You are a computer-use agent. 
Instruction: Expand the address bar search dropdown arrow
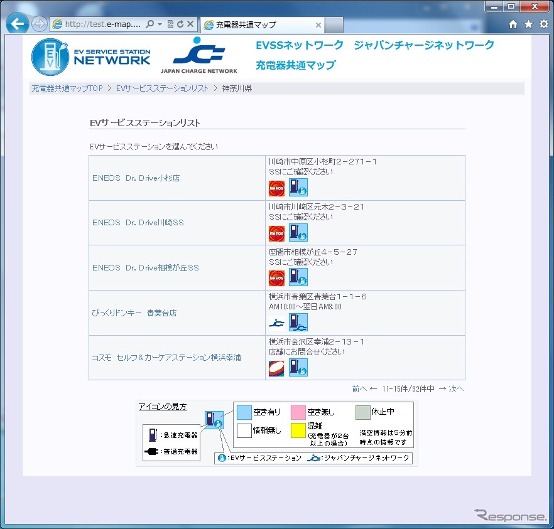click(160, 24)
